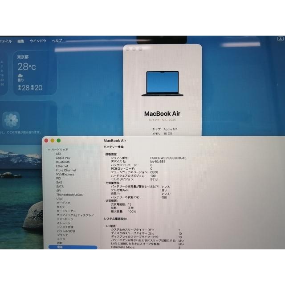This screenshot has height=285, width=285.
Task: Select Thunderbolt/USB4 in the sidebar
Action: pyautogui.click(x=69, y=195)
